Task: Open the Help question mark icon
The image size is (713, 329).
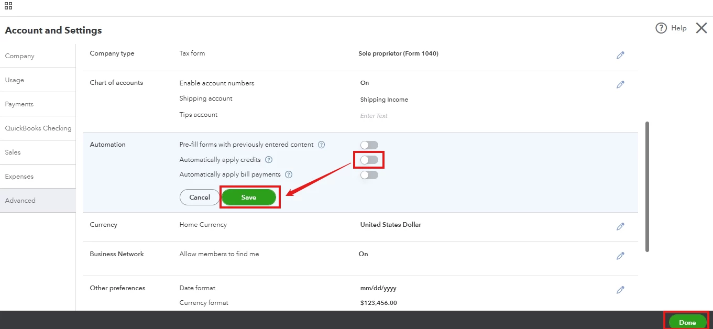Action: click(x=661, y=28)
